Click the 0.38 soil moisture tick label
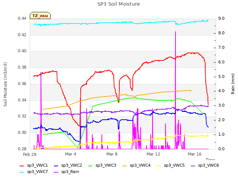This screenshot has height=179, width=238. tap(22, 67)
